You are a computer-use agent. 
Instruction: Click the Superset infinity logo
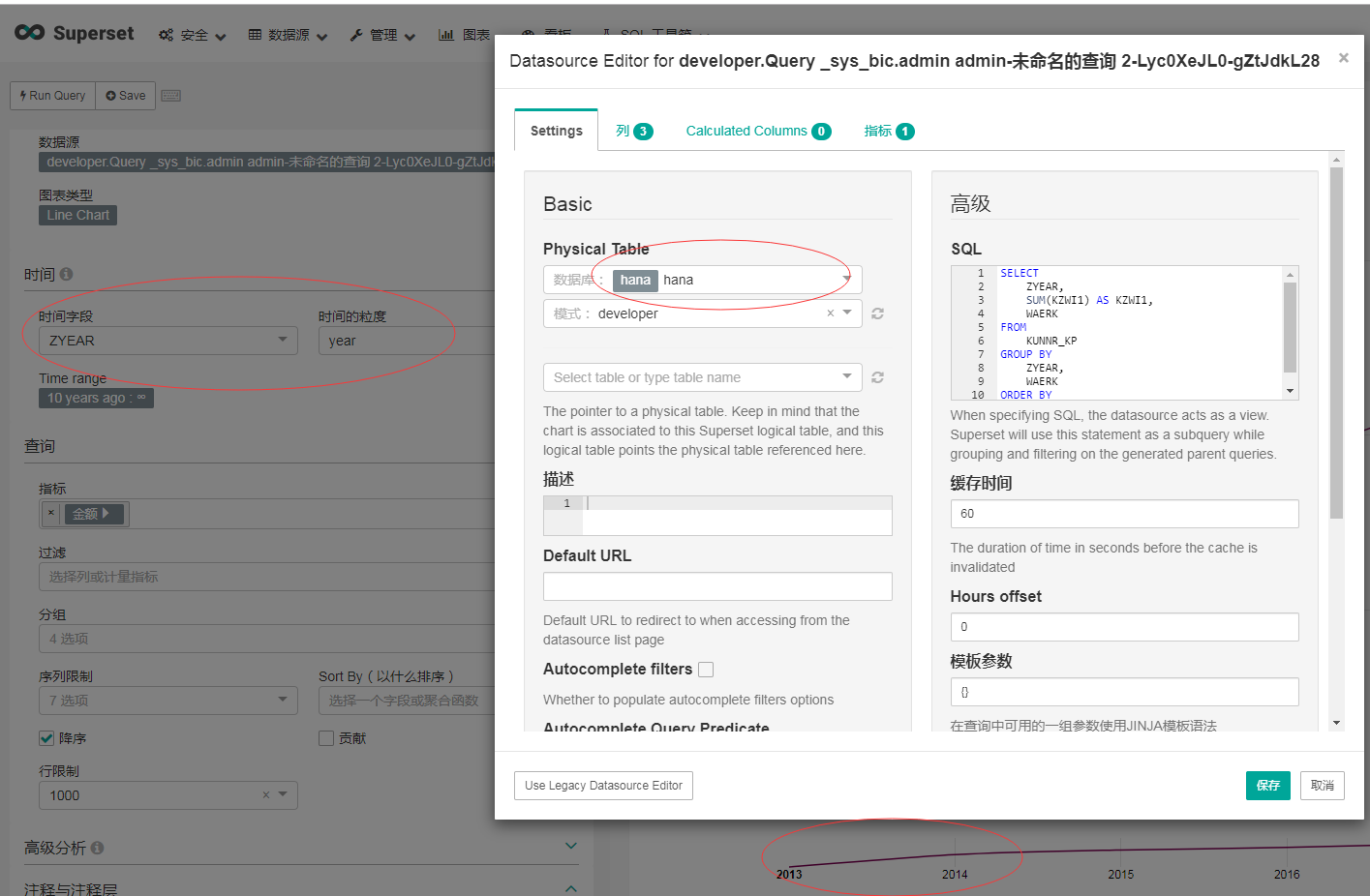tap(29, 33)
